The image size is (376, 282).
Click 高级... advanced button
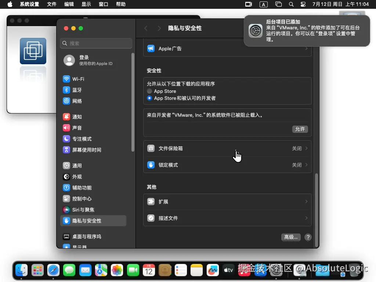(x=291, y=237)
